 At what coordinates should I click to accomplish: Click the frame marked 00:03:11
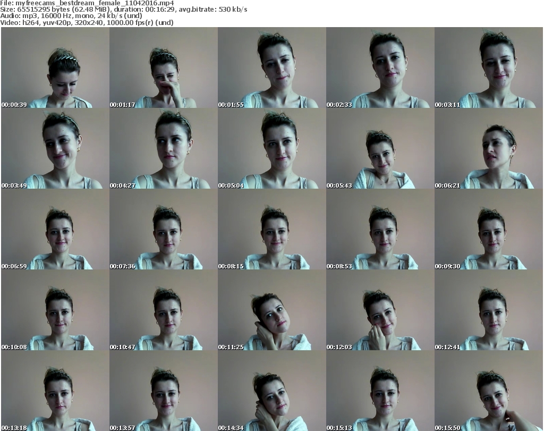pos(489,67)
